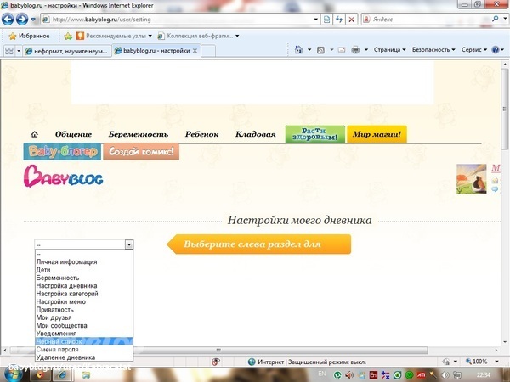Click the Windows Start button

(x=12, y=374)
